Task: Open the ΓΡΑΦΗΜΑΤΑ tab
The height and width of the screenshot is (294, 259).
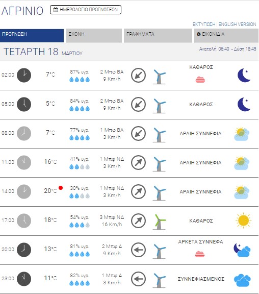Action: pos(158,36)
